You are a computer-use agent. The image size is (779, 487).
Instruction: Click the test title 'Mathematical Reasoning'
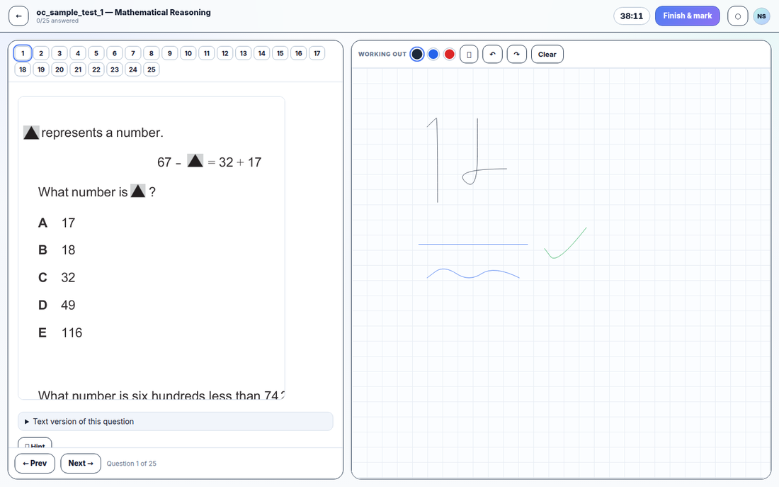pos(162,13)
